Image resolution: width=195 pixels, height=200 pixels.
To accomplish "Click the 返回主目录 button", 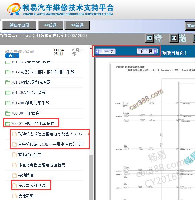I will tap(19, 26).
